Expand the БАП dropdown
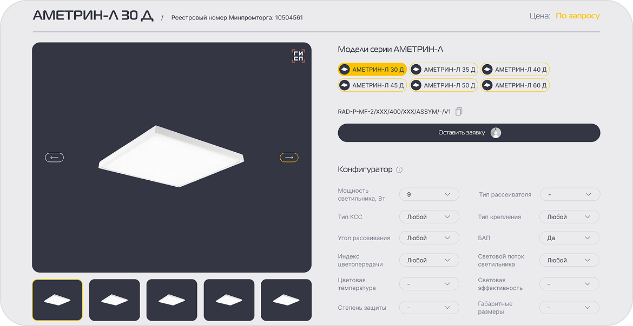This screenshot has height=326, width=633. pyautogui.click(x=569, y=238)
